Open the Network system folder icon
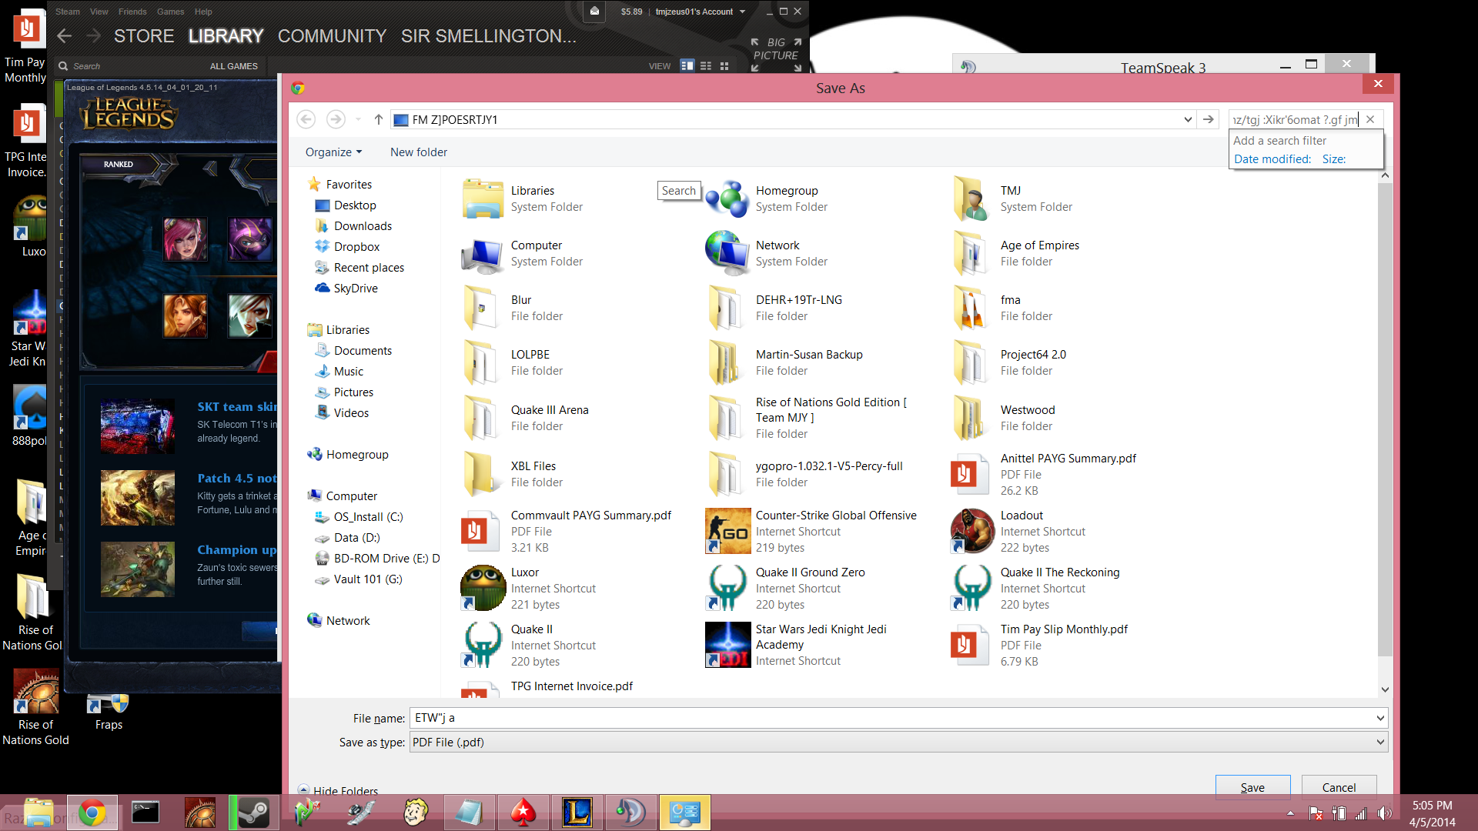Screen dimensions: 1478x831 (727, 253)
